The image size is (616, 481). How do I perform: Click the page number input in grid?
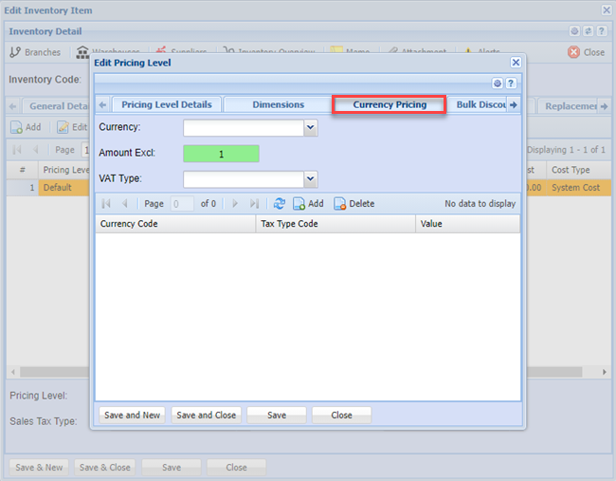(x=182, y=204)
